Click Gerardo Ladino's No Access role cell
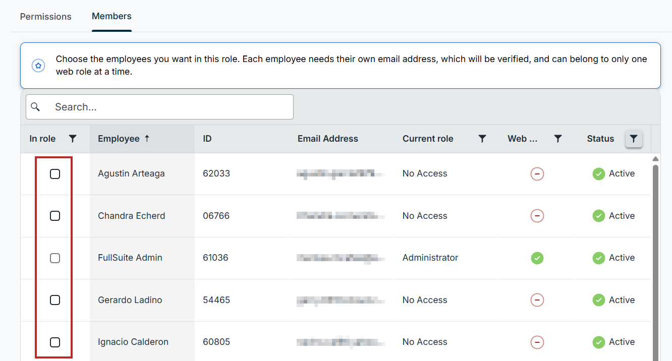This screenshot has width=672, height=361. pos(425,300)
